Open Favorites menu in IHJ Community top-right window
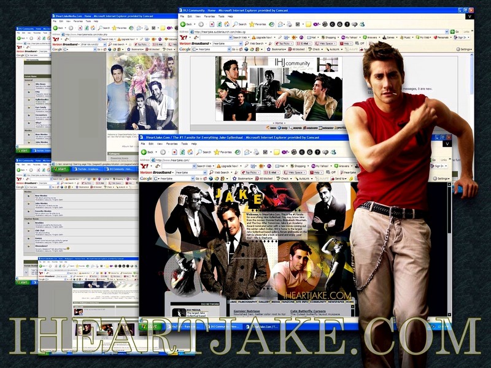Viewport: 491px width, 368px height. click(x=209, y=17)
